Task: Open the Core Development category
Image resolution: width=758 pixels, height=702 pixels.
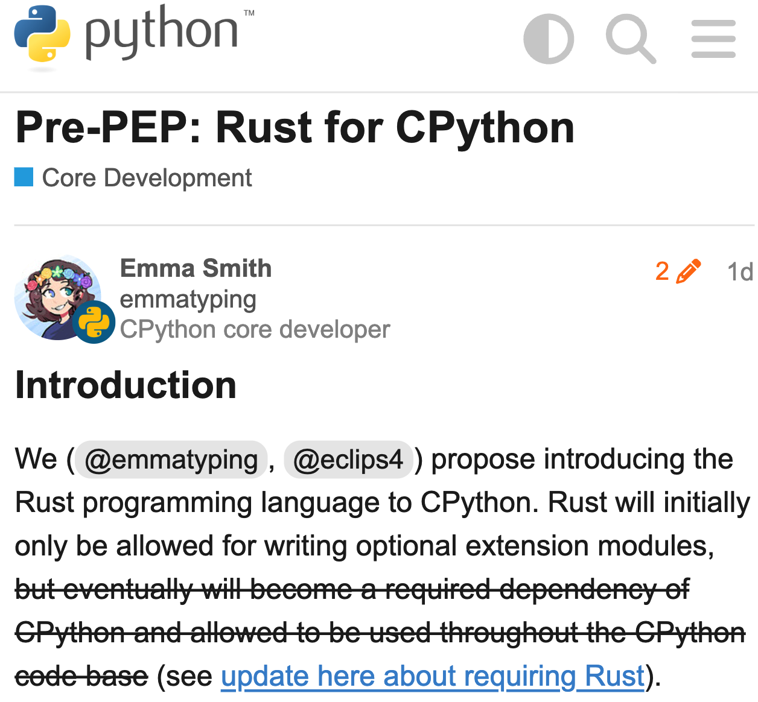Action: tap(146, 177)
